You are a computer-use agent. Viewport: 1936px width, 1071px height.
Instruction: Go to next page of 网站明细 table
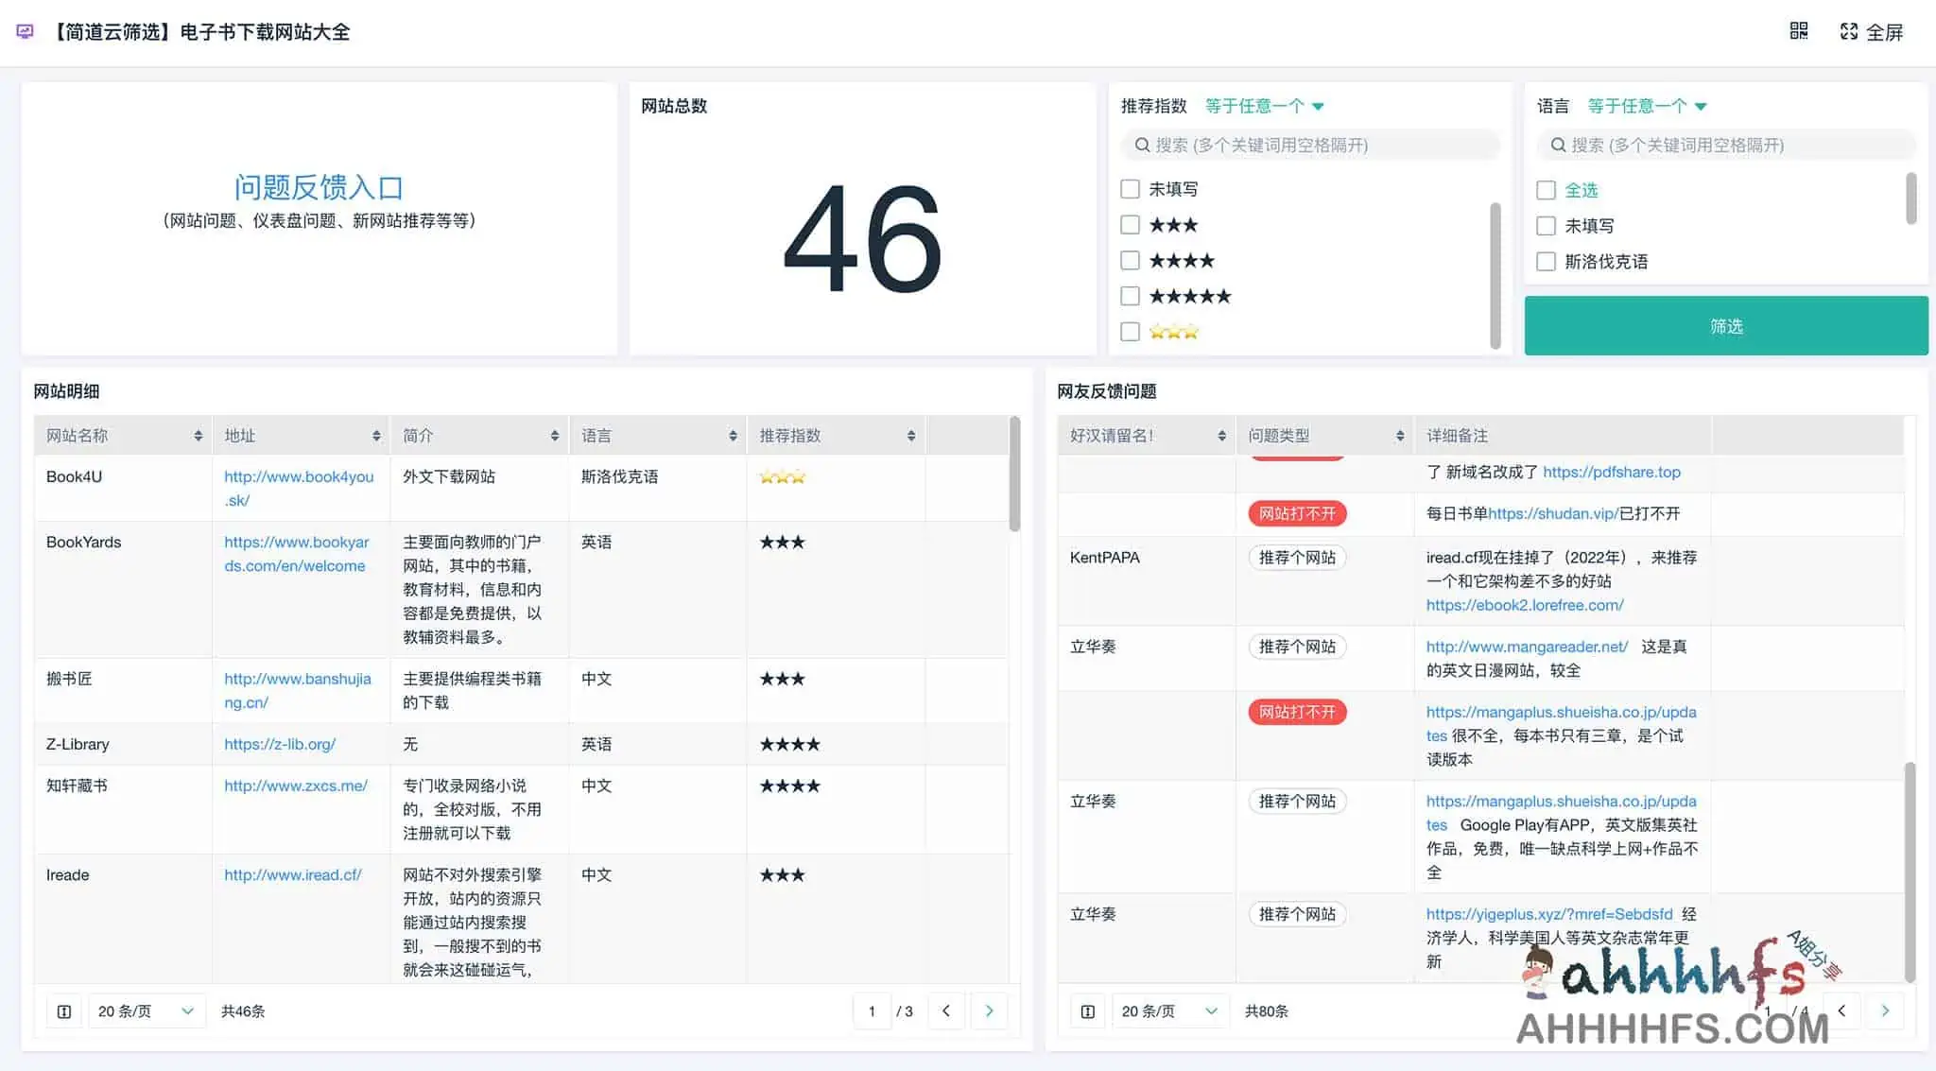pos(989,1011)
